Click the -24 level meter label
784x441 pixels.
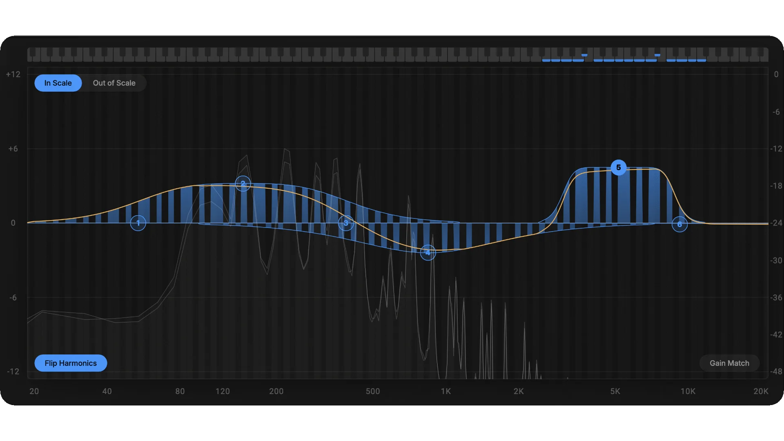776,223
